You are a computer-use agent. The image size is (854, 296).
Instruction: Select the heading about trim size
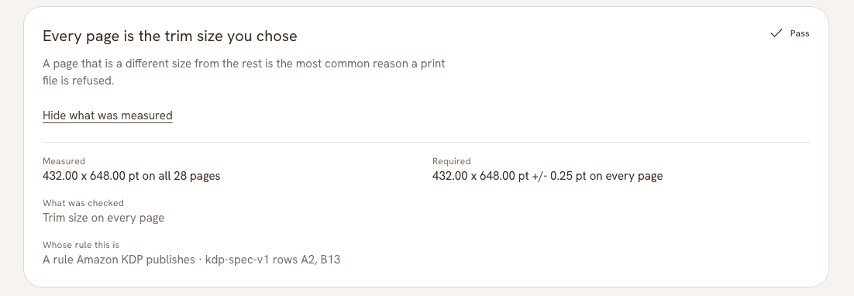[170, 36]
